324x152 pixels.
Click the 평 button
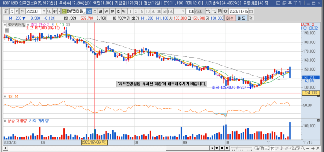[x=251, y=18]
